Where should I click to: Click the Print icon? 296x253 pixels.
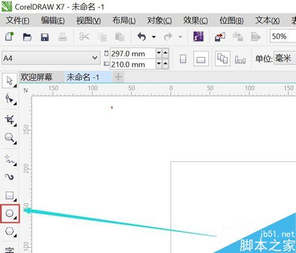coord(63,37)
